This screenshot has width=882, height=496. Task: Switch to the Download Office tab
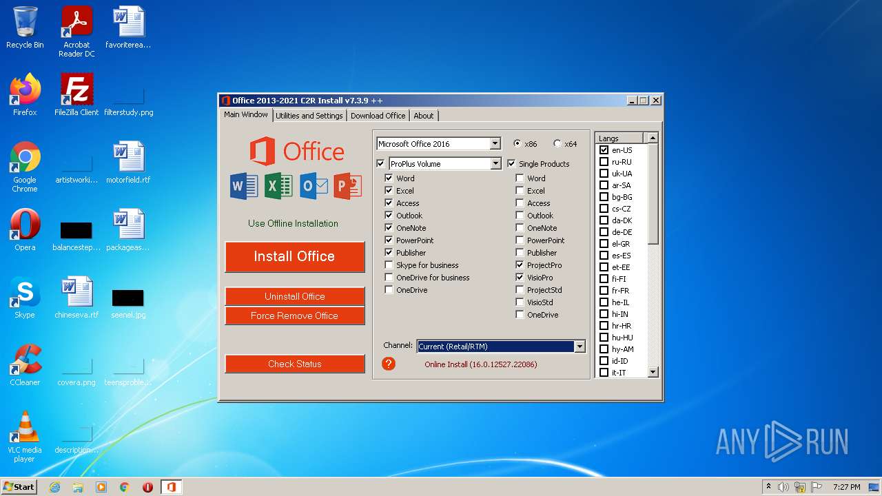click(378, 116)
